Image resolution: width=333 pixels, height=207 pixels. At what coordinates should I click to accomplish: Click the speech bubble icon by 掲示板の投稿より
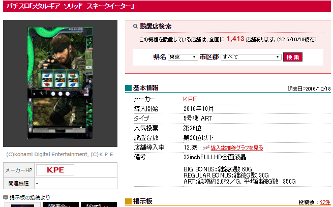6,198
